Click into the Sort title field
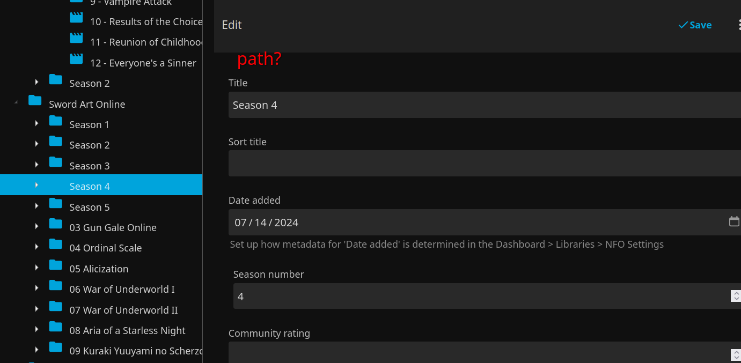The height and width of the screenshot is (363, 741). click(483, 164)
